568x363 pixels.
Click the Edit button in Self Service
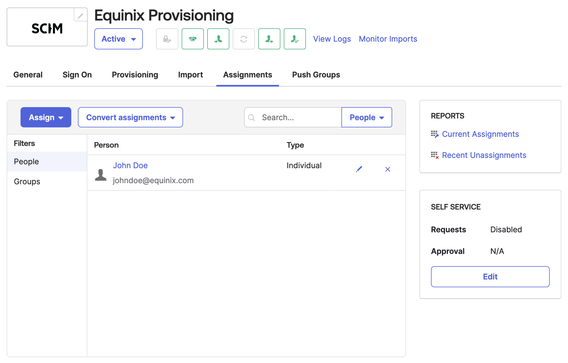pos(490,276)
